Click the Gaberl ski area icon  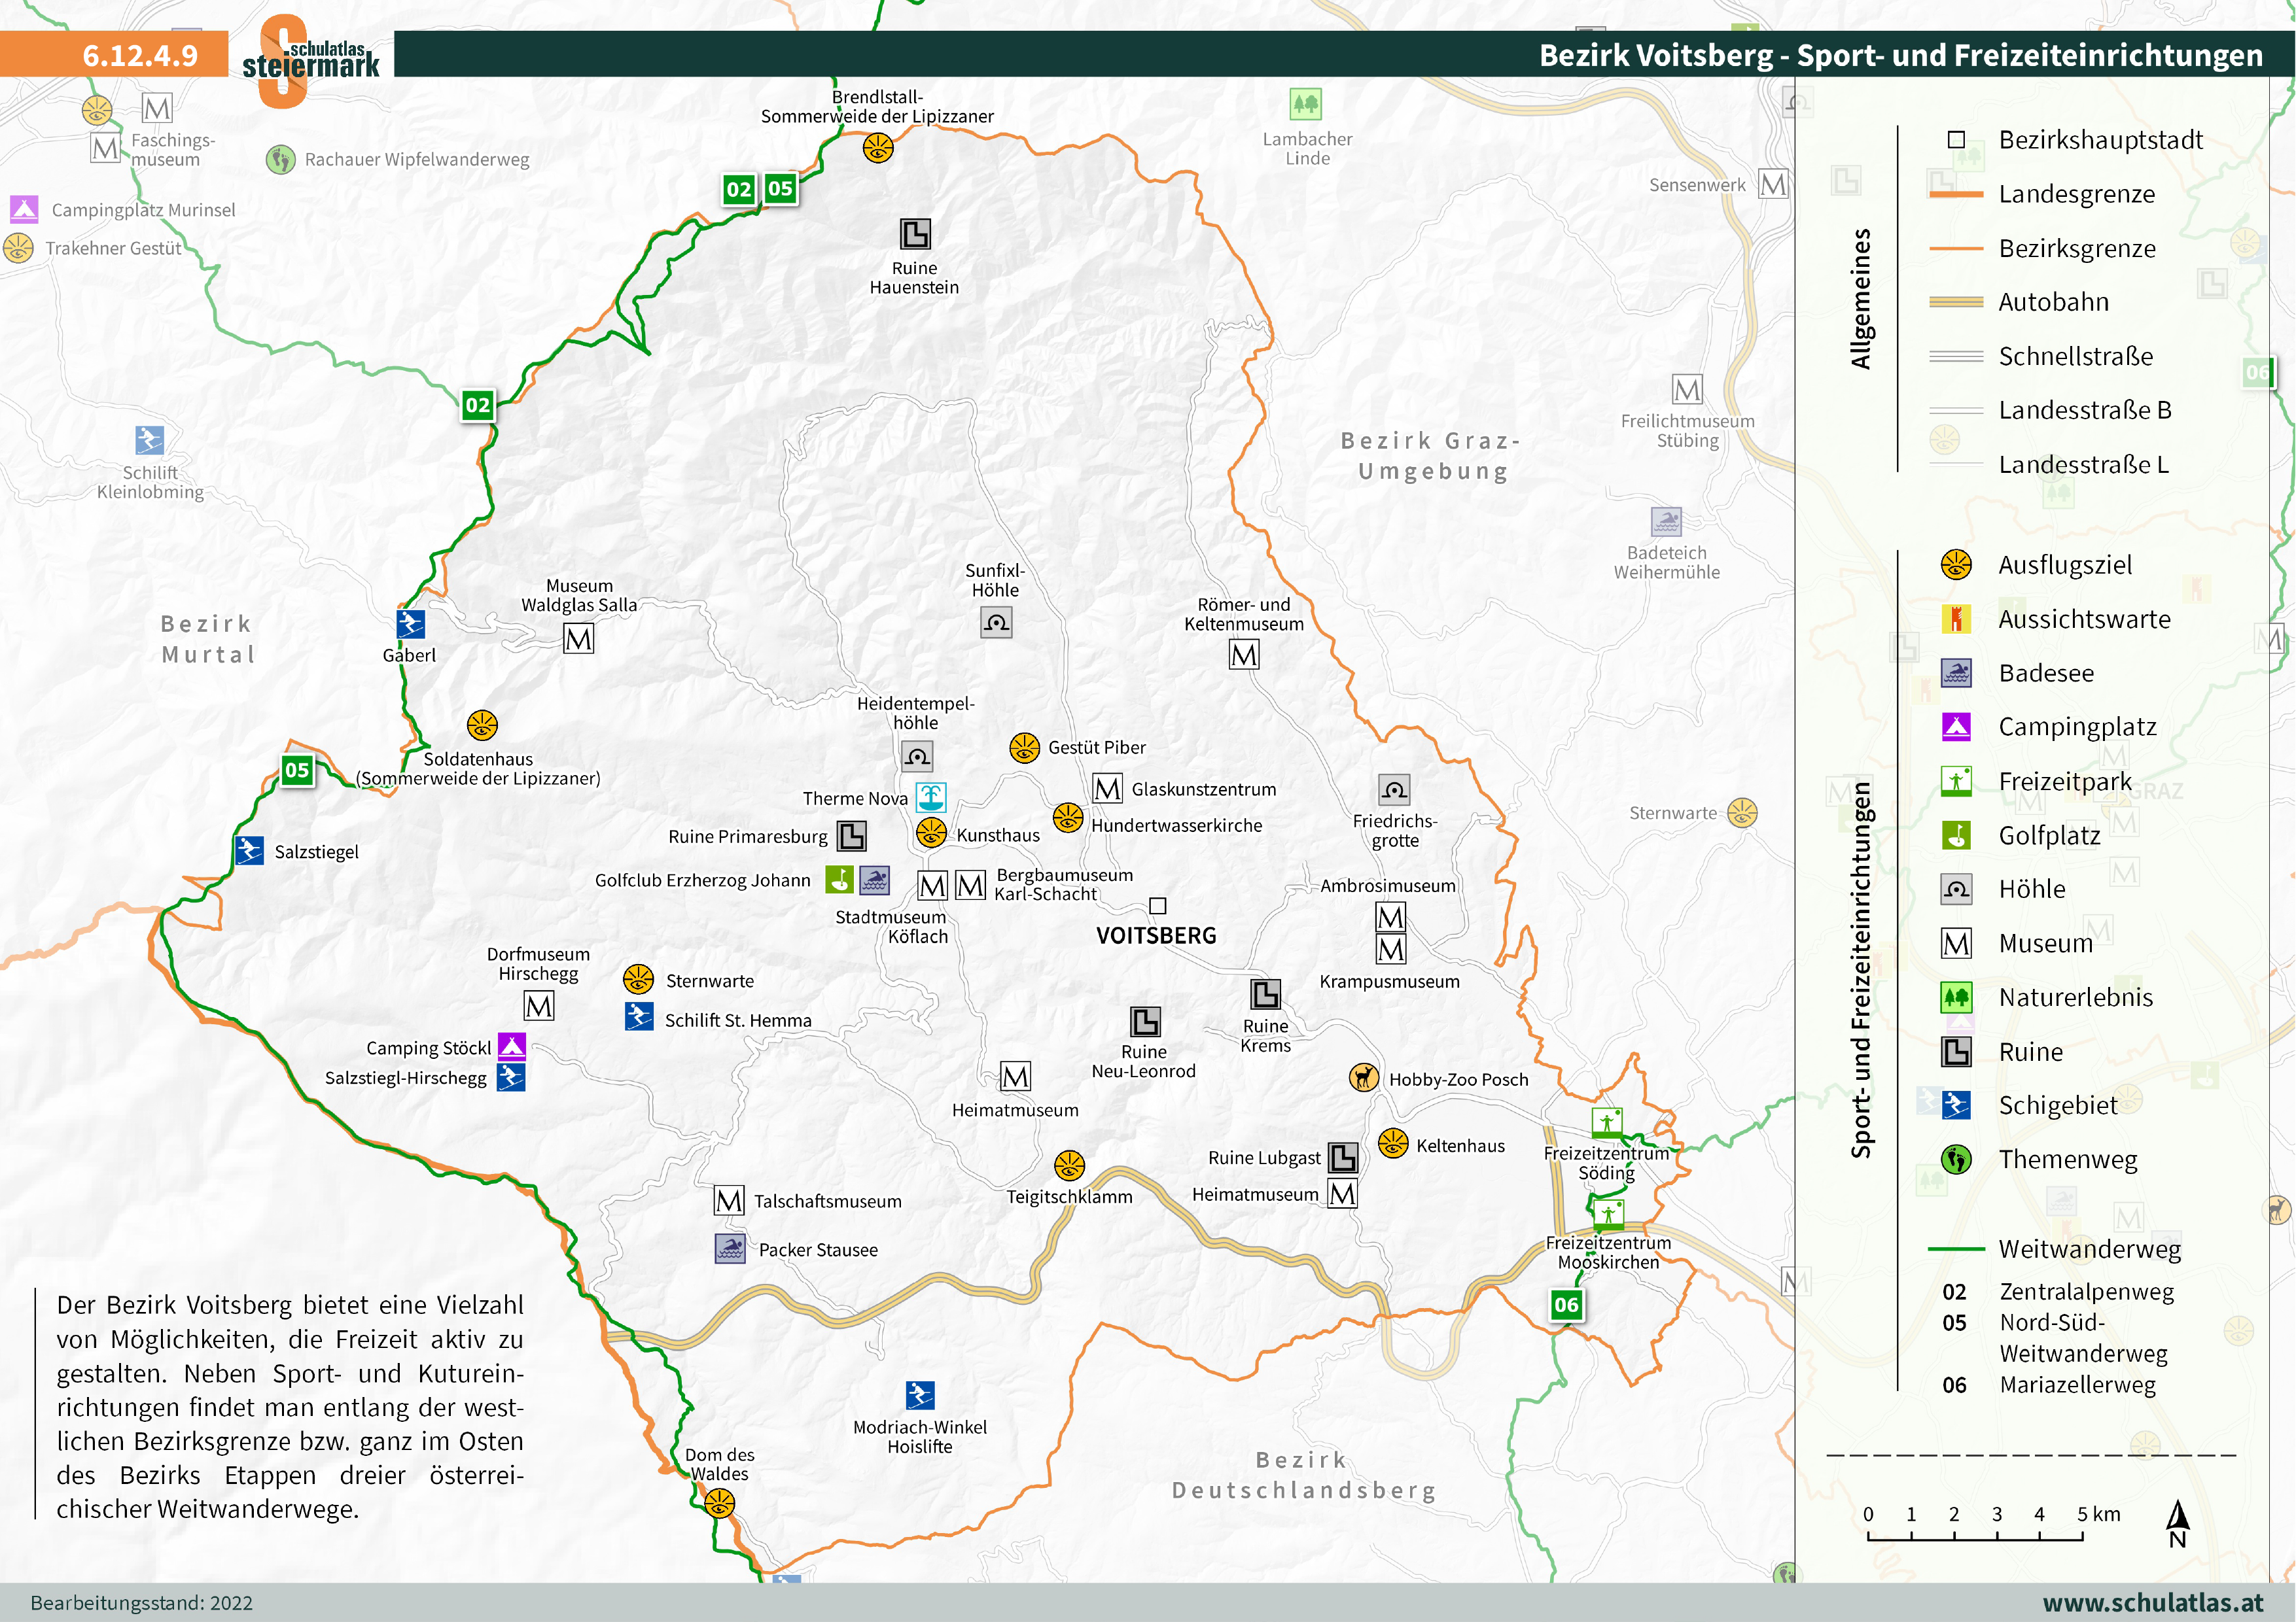(410, 623)
